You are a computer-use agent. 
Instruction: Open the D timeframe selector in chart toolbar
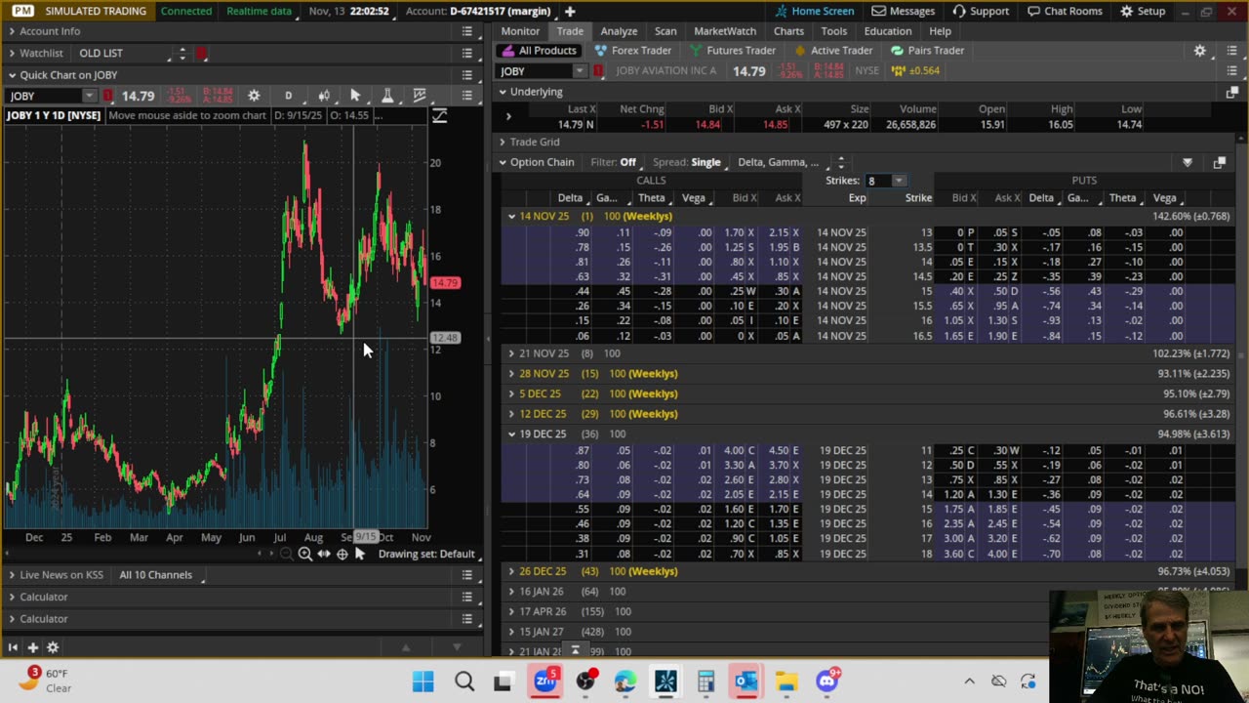tap(288, 96)
